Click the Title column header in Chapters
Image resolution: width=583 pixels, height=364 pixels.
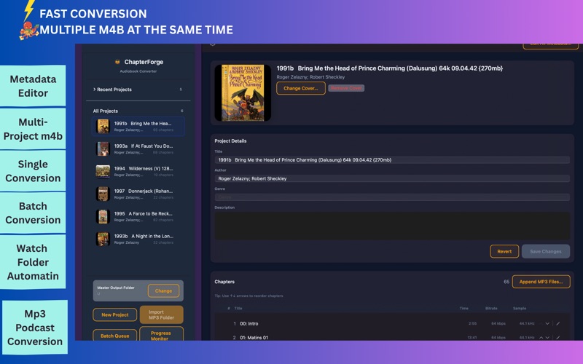pos(238,308)
